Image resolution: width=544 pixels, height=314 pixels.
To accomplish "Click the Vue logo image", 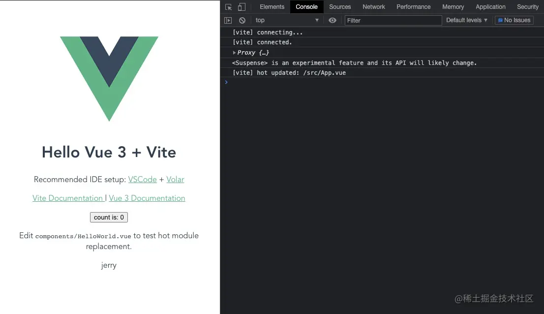I will [109, 79].
